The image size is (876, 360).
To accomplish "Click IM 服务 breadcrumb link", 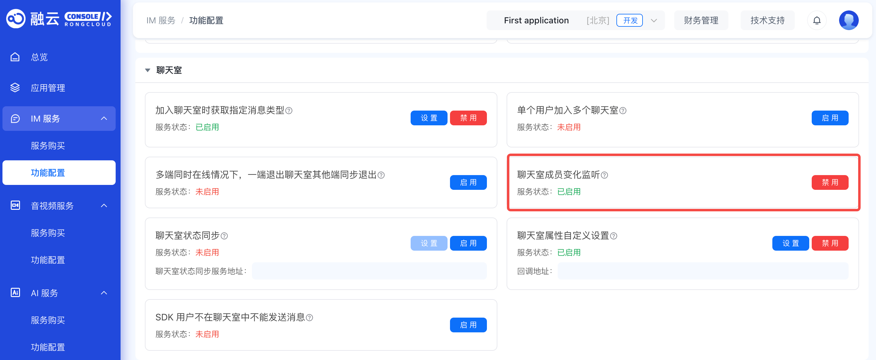I will 161,20.
